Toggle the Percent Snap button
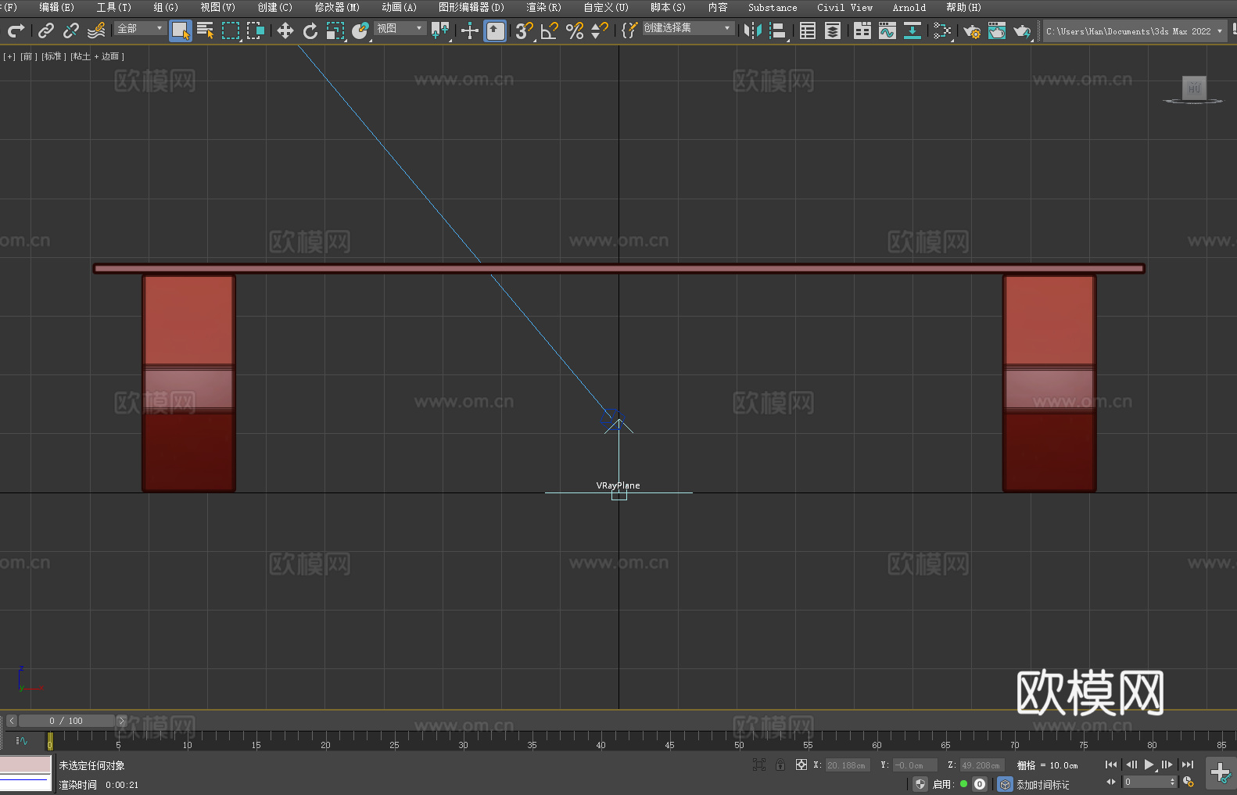1237x795 pixels. (x=575, y=30)
